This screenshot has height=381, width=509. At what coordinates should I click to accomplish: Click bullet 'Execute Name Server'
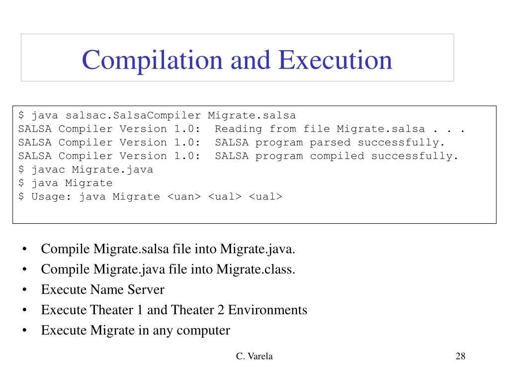[x=102, y=290]
